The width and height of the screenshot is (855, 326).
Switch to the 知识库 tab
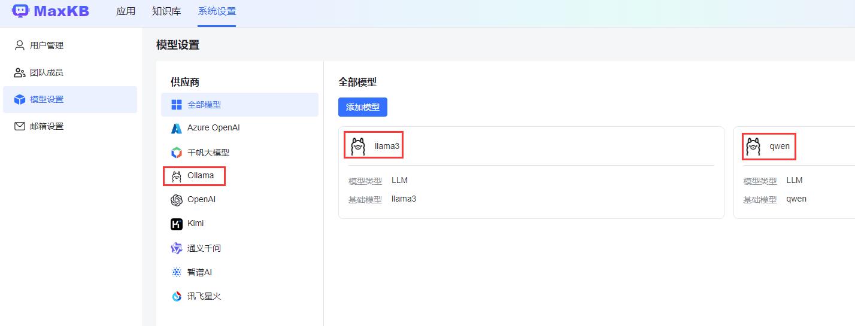[x=166, y=11]
